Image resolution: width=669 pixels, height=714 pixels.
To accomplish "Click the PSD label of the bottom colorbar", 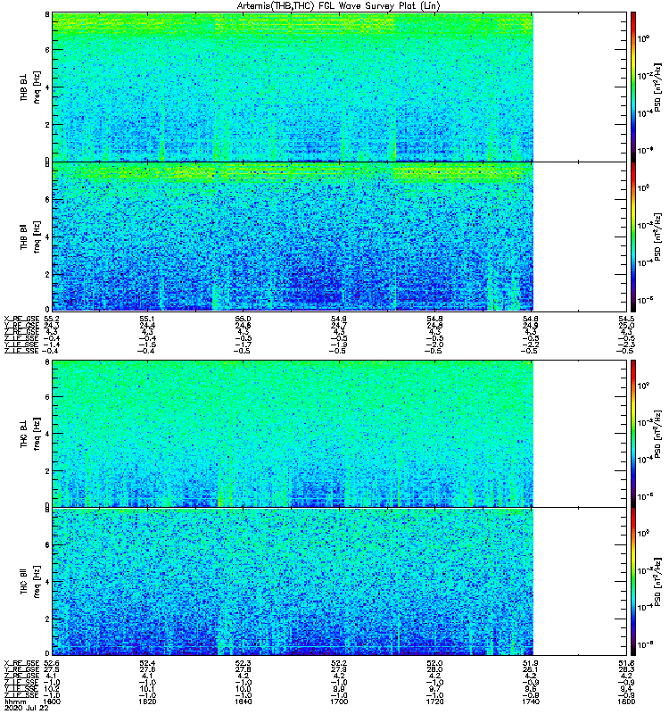I will coord(657,582).
